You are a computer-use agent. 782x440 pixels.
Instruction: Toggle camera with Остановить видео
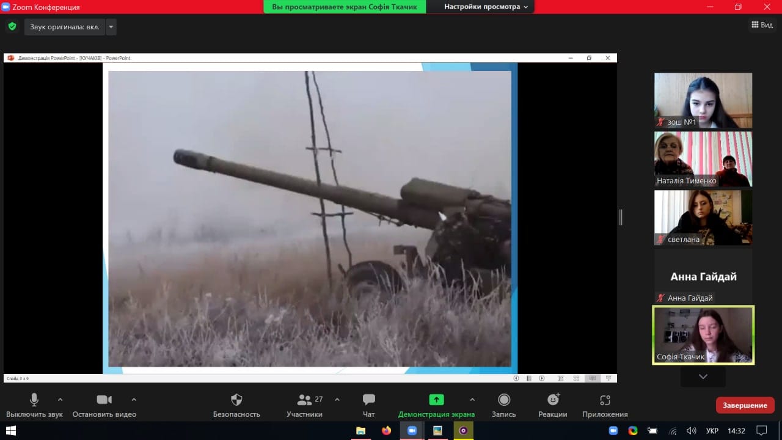point(104,400)
